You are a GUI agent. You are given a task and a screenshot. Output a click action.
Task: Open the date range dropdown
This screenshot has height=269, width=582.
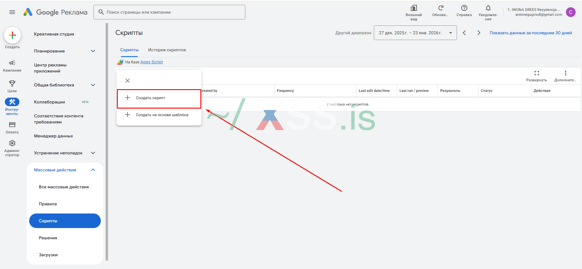point(415,33)
